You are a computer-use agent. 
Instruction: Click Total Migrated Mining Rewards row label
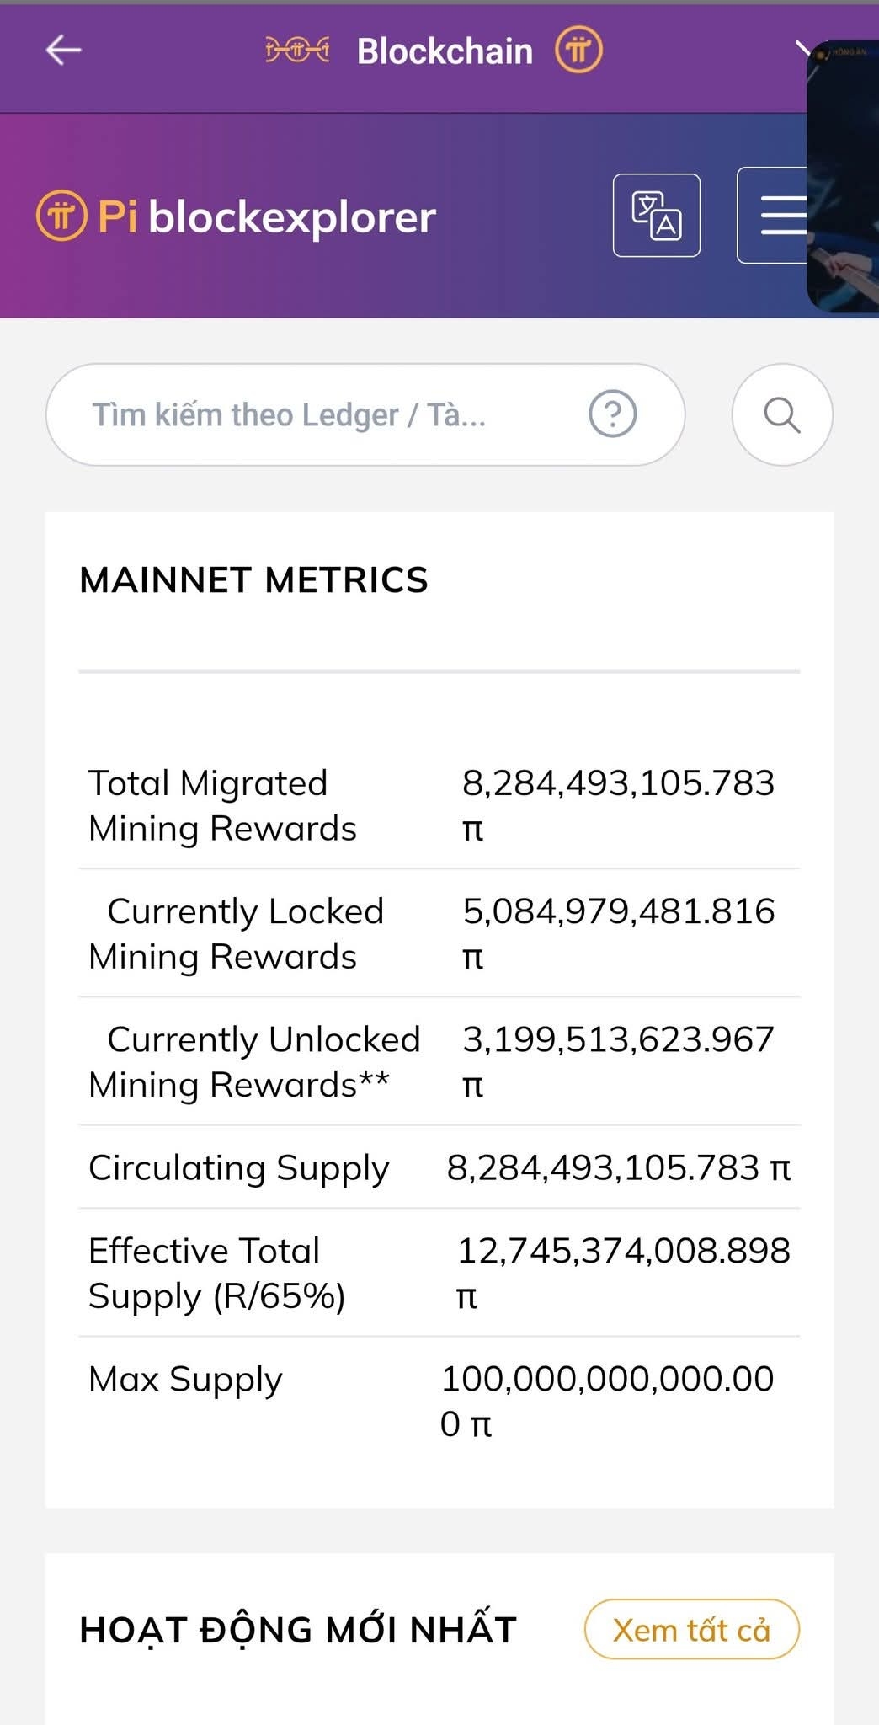[222, 806]
